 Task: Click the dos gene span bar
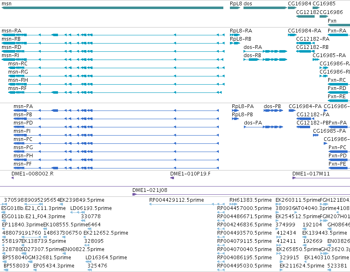pyautogui.click(x=265, y=8)
